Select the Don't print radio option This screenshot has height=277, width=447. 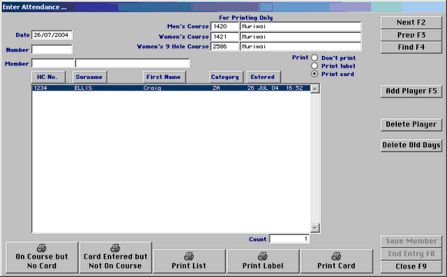point(314,58)
